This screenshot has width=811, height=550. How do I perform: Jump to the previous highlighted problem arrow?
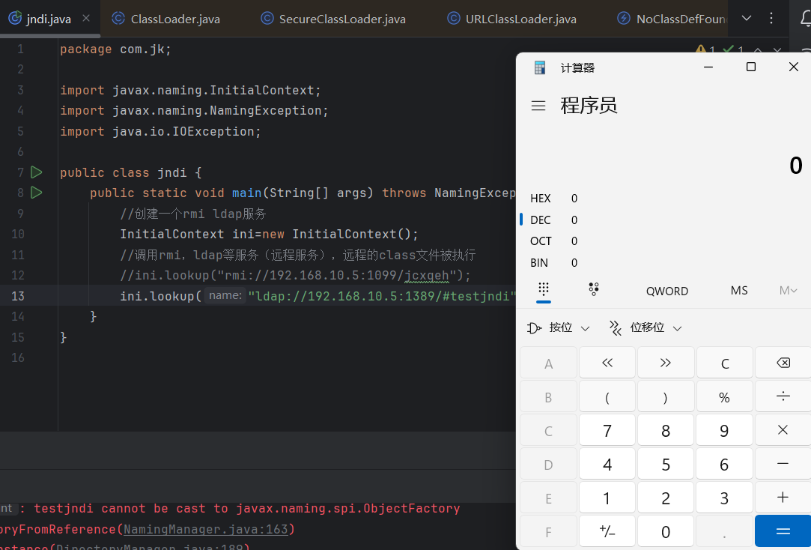point(758,50)
